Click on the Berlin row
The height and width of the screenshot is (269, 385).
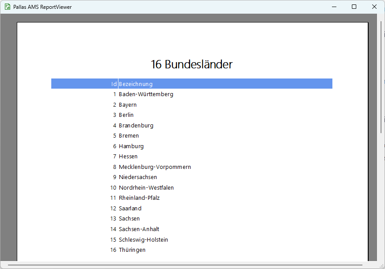pos(126,115)
